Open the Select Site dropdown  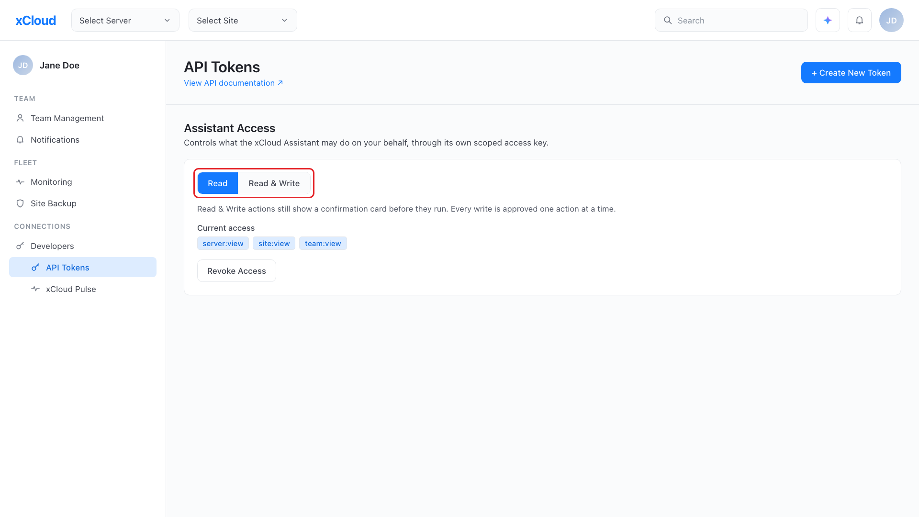tap(243, 20)
